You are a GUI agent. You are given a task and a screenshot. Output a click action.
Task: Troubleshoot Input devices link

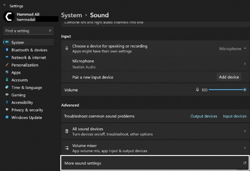pyautogui.click(x=235, y=116)
